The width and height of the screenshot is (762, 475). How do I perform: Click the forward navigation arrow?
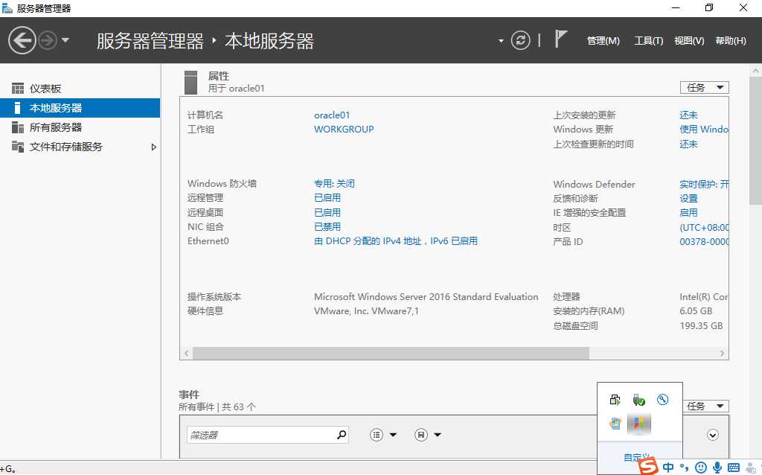(x=48, y=40)
